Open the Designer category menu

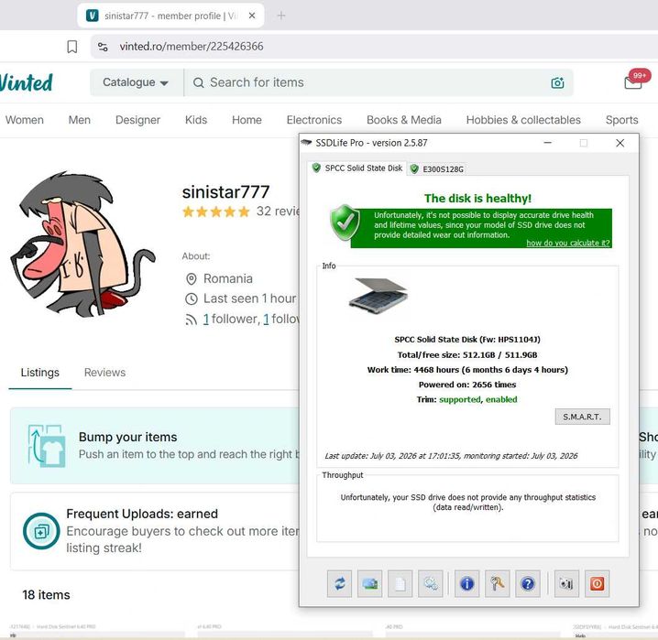pyautogui.click(x=137, y=120)
